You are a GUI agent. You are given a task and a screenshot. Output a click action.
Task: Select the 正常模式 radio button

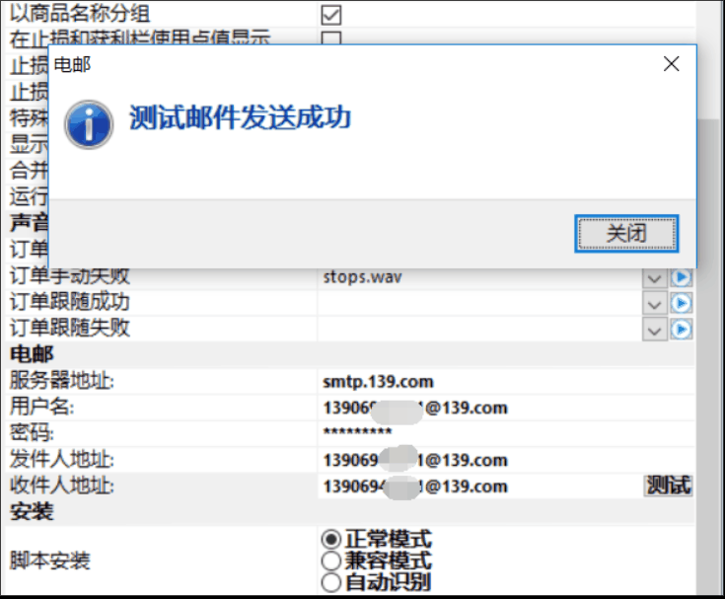coord(331,540)
